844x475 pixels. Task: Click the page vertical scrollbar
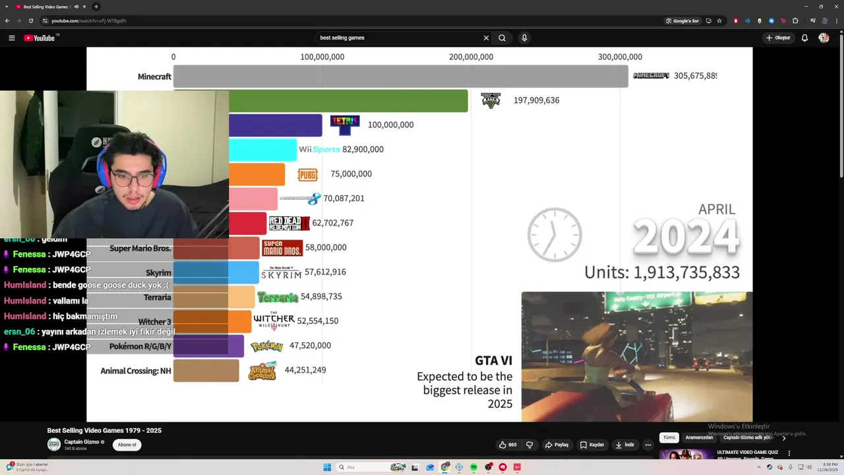841,106
